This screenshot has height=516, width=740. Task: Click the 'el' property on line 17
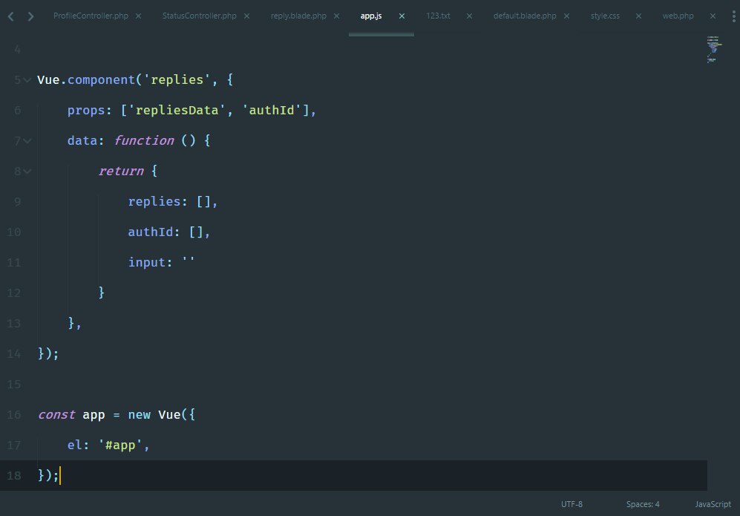point(74,445)
